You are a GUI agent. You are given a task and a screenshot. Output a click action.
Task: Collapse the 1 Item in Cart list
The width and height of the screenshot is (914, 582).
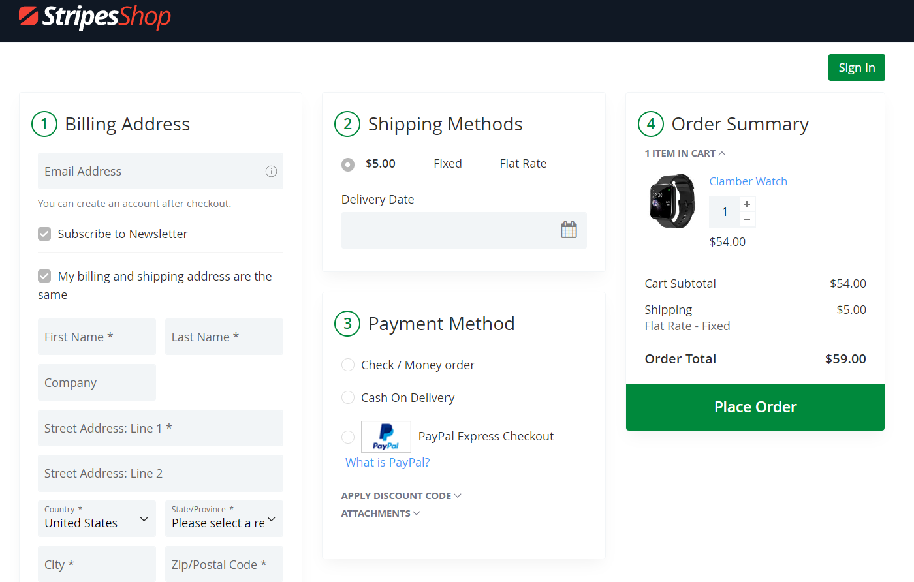[685, 153]
